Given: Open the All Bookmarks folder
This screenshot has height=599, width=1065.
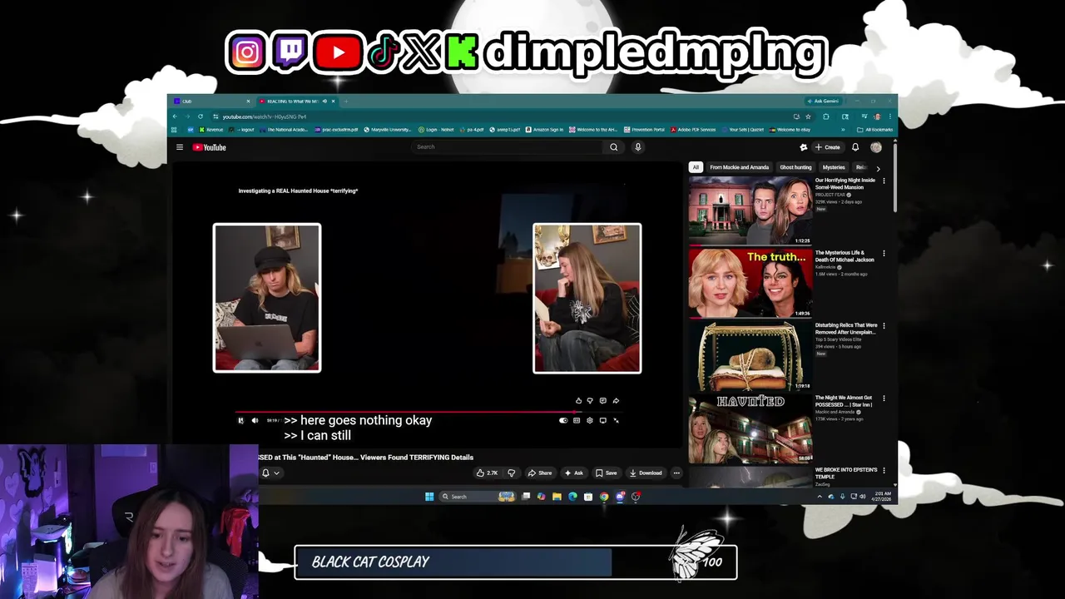Looking at the screenshot, I should coord(876,130).
